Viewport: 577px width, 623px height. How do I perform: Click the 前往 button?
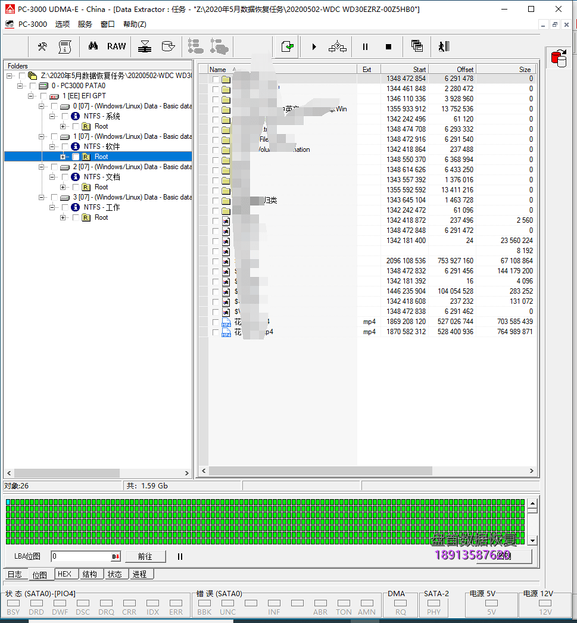point(145,557)
